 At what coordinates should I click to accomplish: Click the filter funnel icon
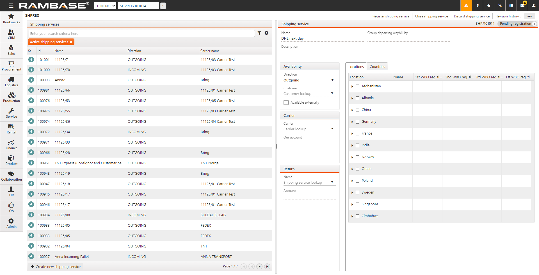point(259,33)
